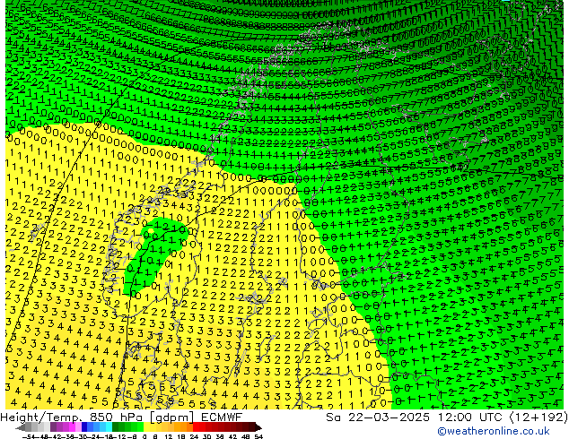This screenshot has height=439, width=569.
Task: Click the '-54' label under the color scale
Action: click(x=29, y=436)
